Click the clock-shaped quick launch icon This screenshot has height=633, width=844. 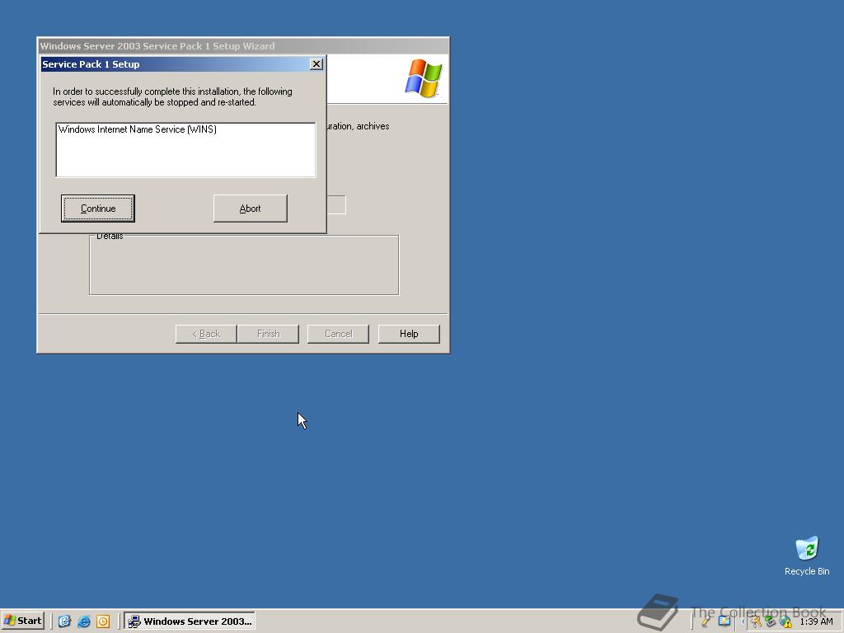click(x=103, y=621)
